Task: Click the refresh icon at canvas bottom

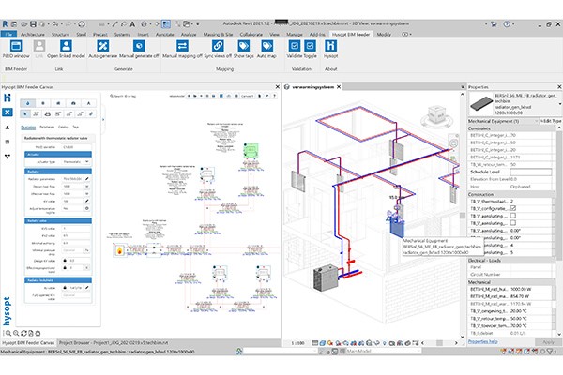Action: [23, 333]
